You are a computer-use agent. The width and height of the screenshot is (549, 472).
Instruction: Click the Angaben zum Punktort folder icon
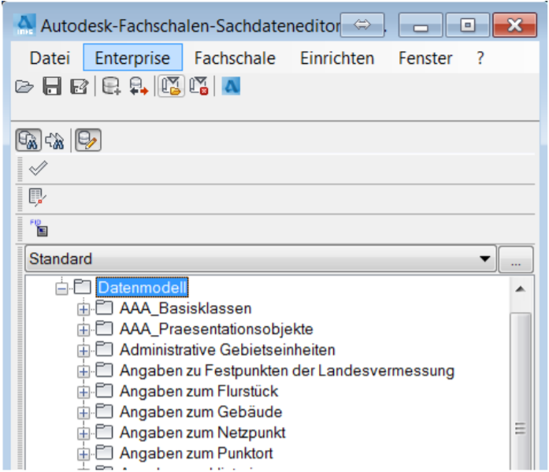tap(104, 452)
